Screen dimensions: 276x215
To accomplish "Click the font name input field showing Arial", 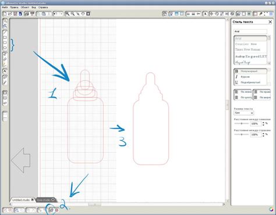I will (x=250, y=31).
